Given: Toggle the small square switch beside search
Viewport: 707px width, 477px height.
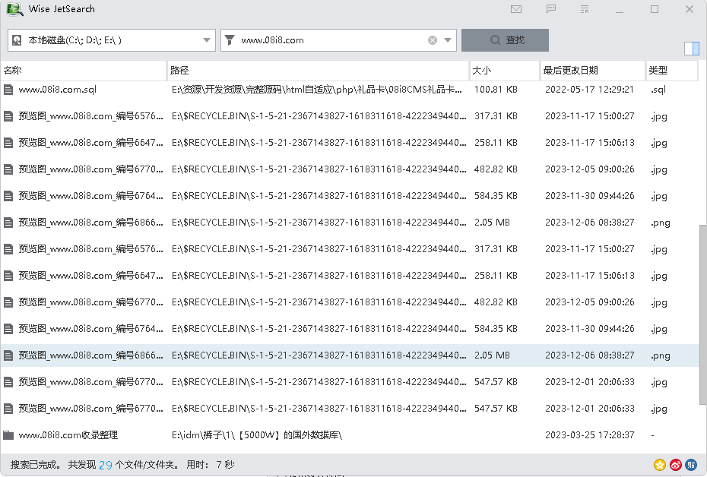Looking at the screenshot, I should pos(691,47).
